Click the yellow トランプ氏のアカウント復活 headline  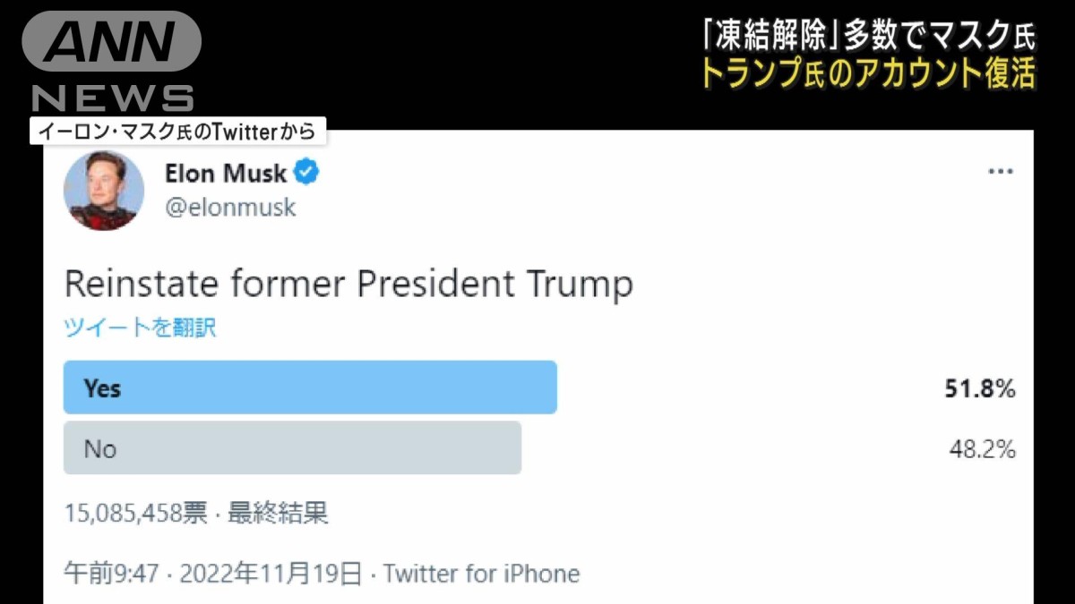pos(867,73)
